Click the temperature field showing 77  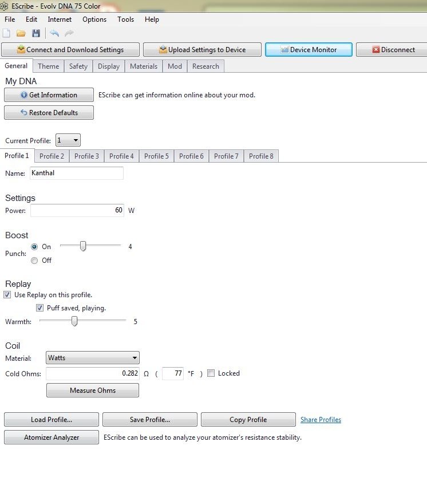[173, 373]
